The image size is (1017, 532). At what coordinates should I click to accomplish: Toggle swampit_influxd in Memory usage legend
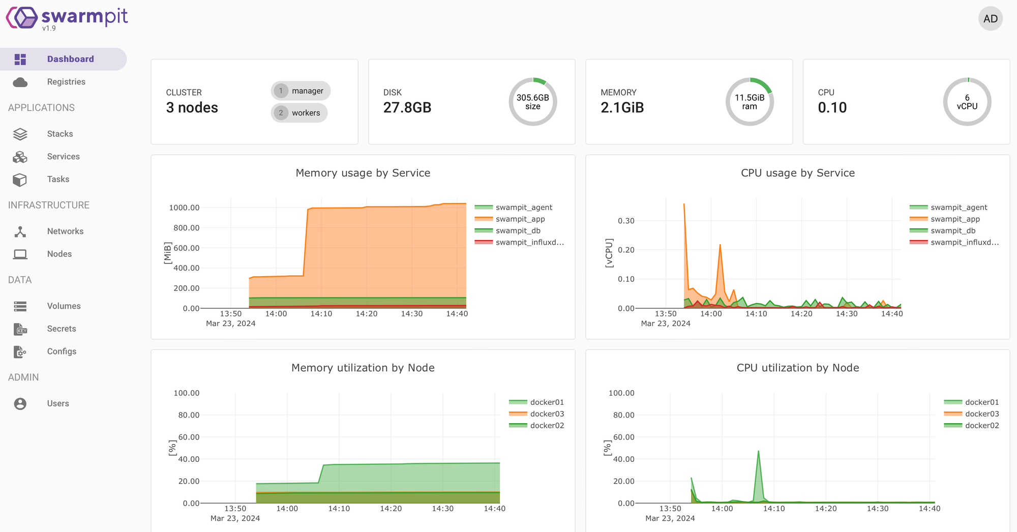519,243
